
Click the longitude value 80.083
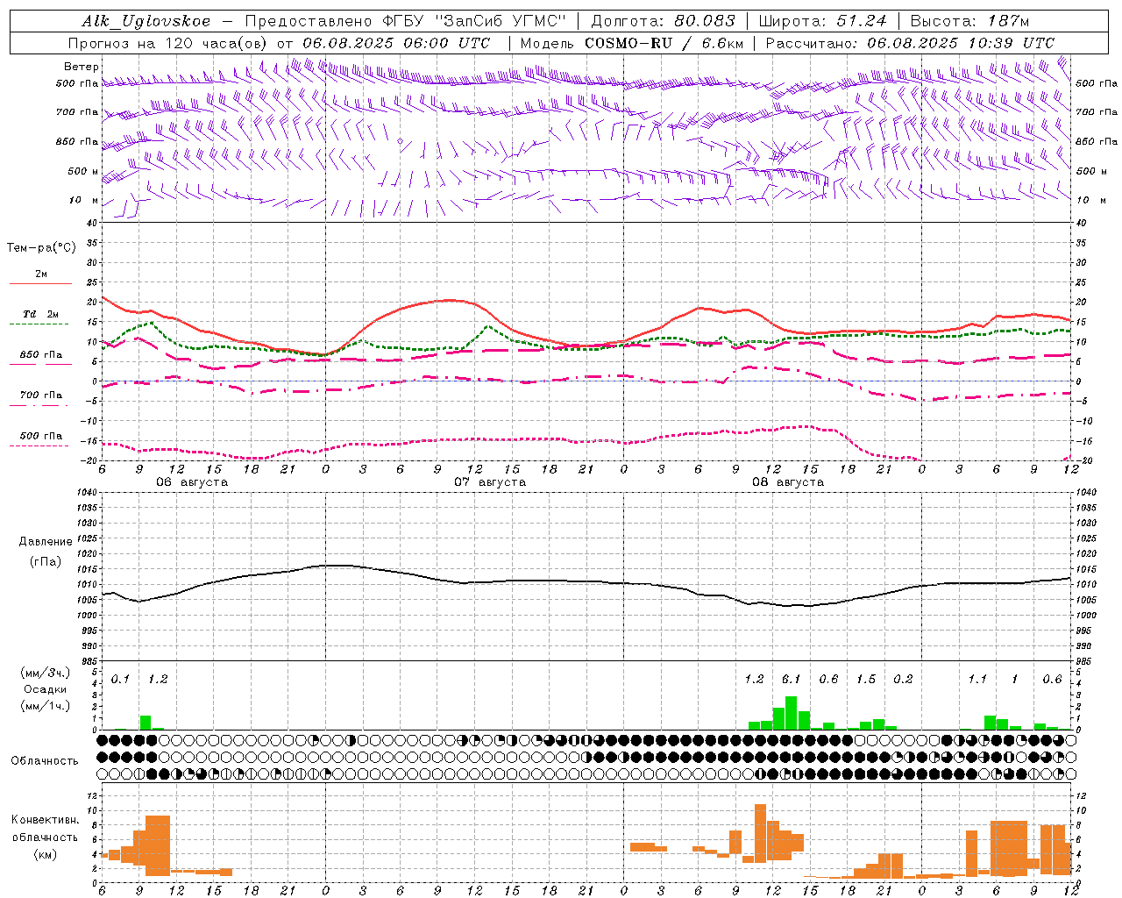pos(705,21)
